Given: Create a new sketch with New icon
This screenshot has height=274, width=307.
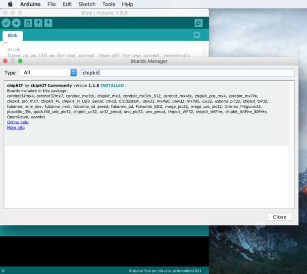Looking at the screenshot, I should tap(28, 23).
